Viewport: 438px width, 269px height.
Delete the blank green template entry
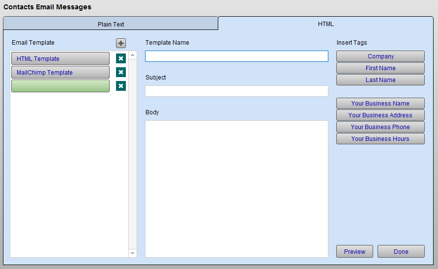tap(121, 86)
